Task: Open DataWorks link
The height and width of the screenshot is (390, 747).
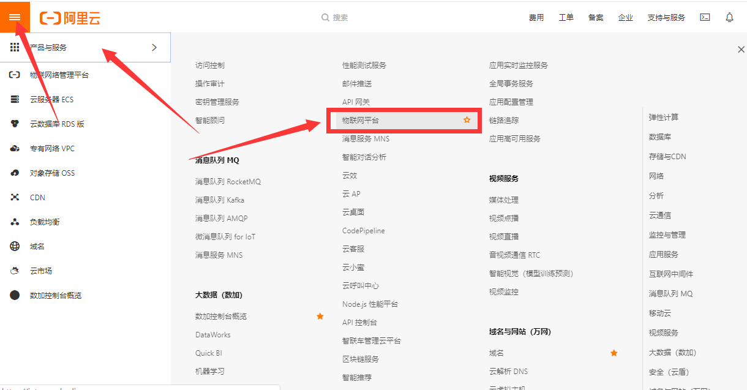Action: pyautogui.click(x=213, y=334)
